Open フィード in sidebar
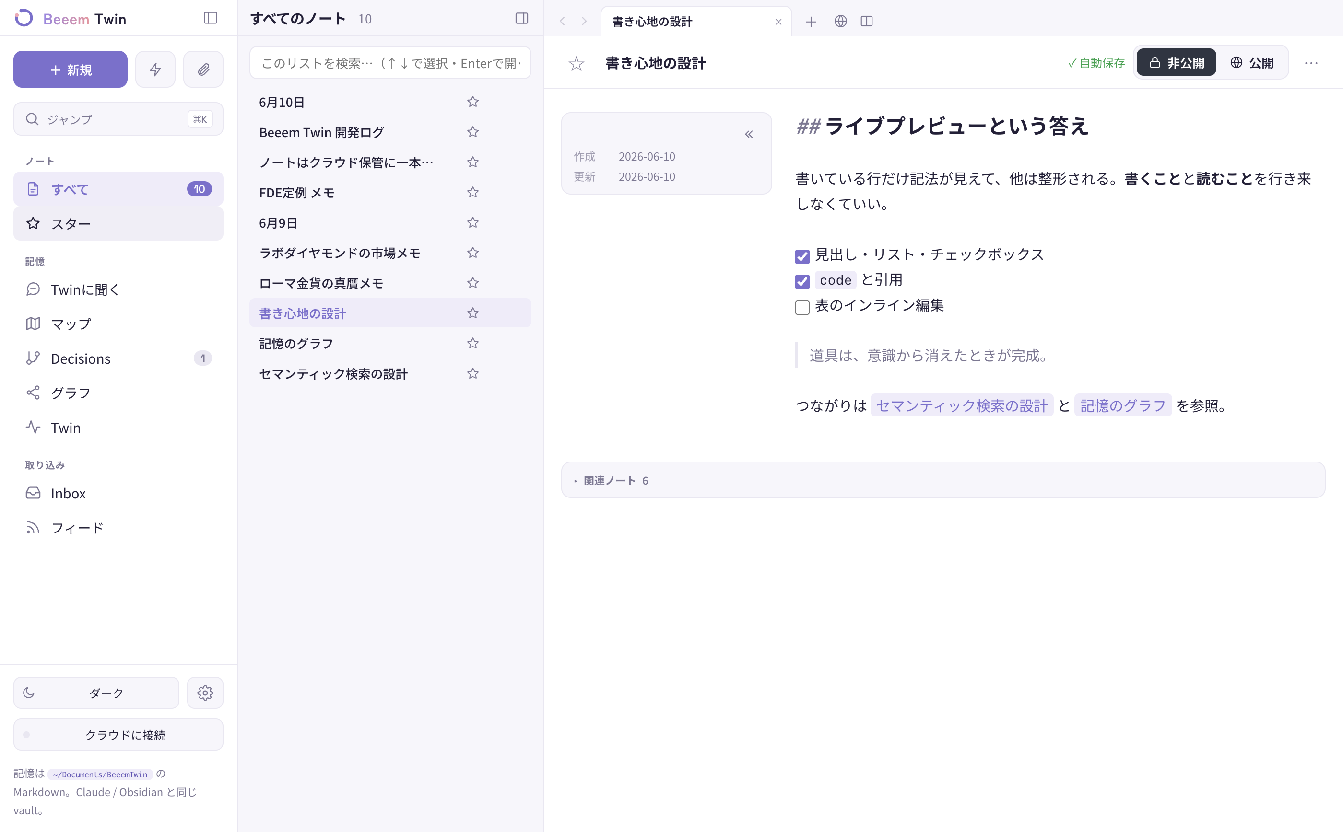 click(118, 528)
